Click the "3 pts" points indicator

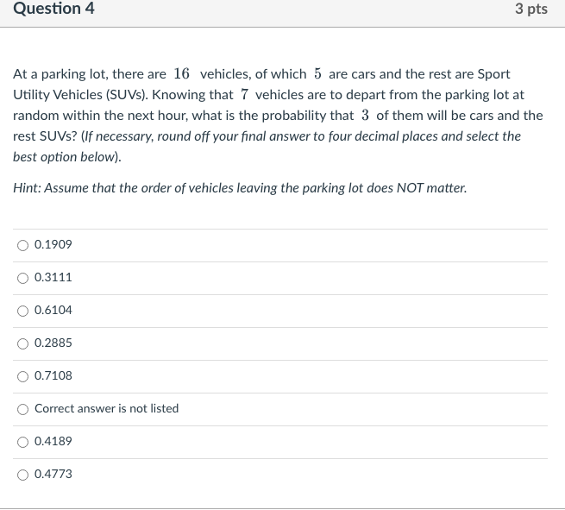[x=531, y=9]
